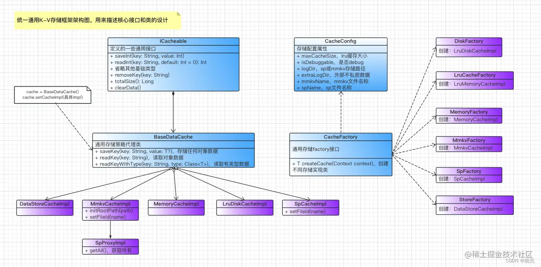Select the ICacheable class header
This screenshot has height=267, width=541.
[x=173, y=41]
